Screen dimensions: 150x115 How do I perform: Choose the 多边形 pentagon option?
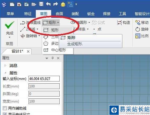(51, 43)
